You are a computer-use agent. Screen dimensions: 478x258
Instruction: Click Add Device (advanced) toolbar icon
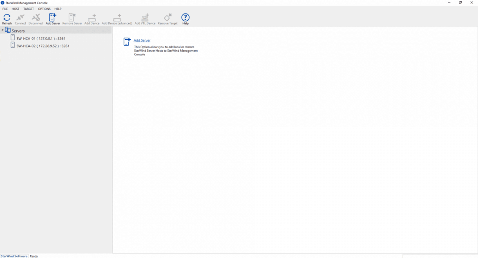pos(117,18)
